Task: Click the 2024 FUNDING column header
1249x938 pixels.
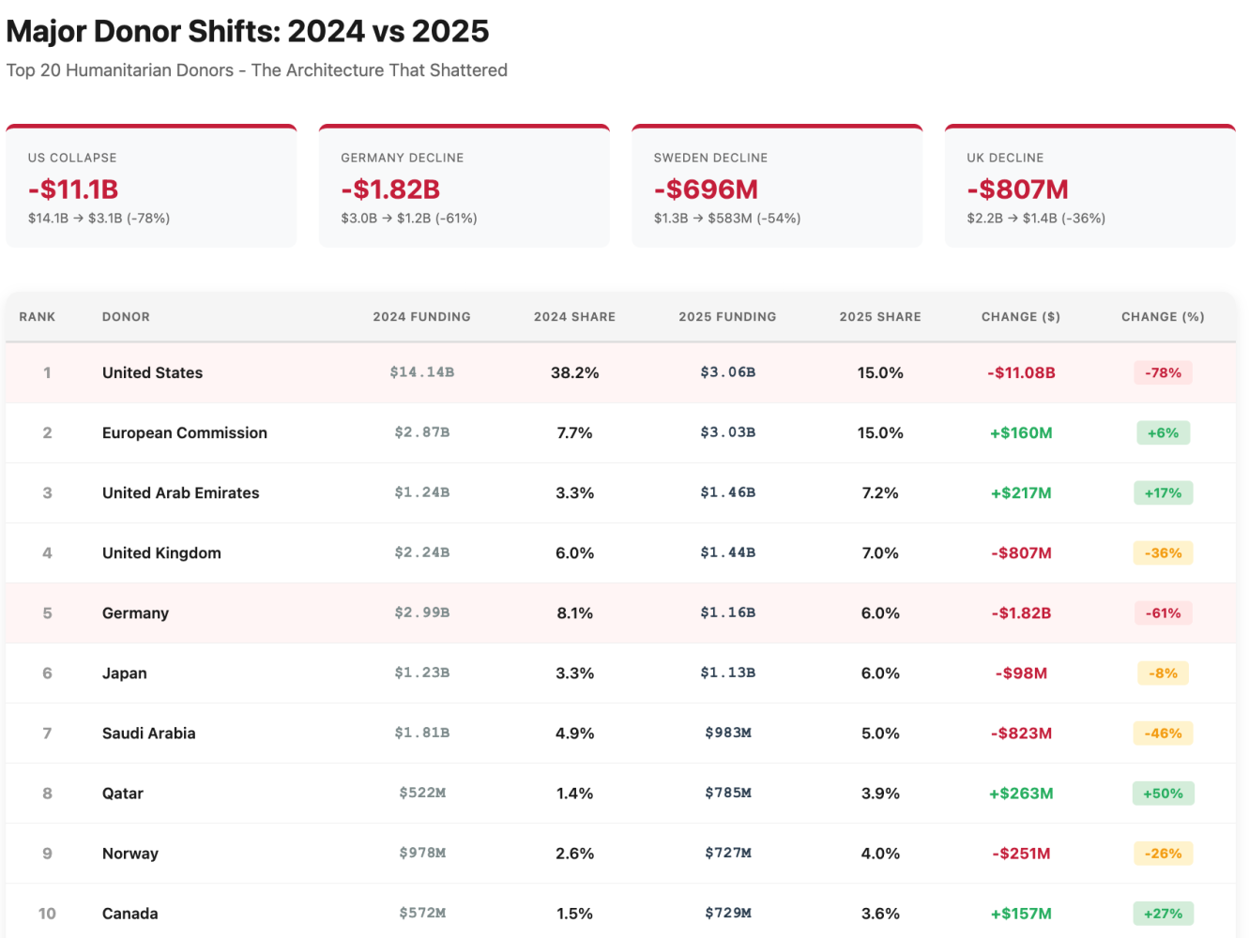Action: point(421,317)
